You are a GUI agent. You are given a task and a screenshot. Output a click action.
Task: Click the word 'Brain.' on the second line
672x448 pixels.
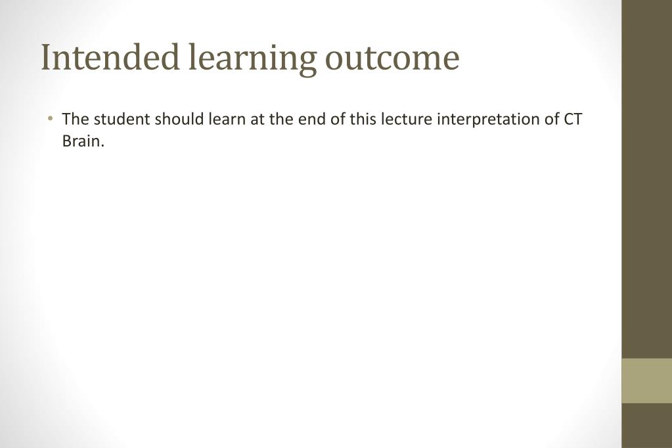pos(83,141)
